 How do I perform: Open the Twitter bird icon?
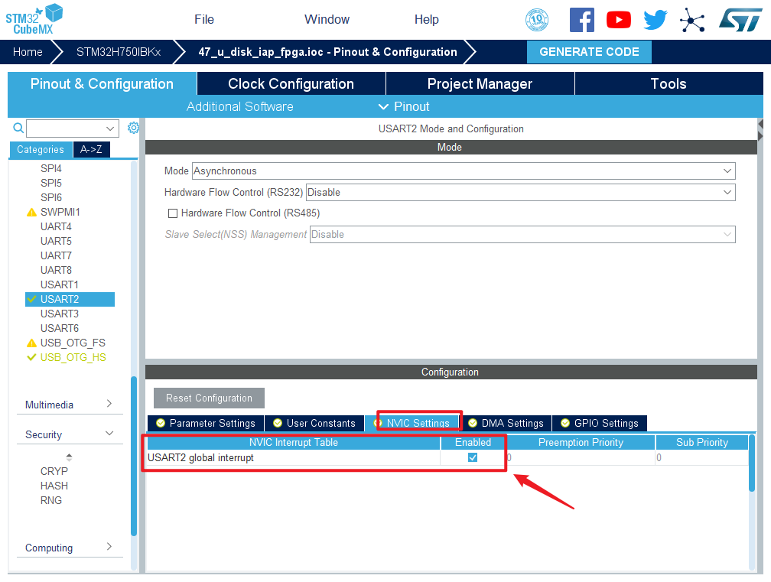(x=656, y=20)
